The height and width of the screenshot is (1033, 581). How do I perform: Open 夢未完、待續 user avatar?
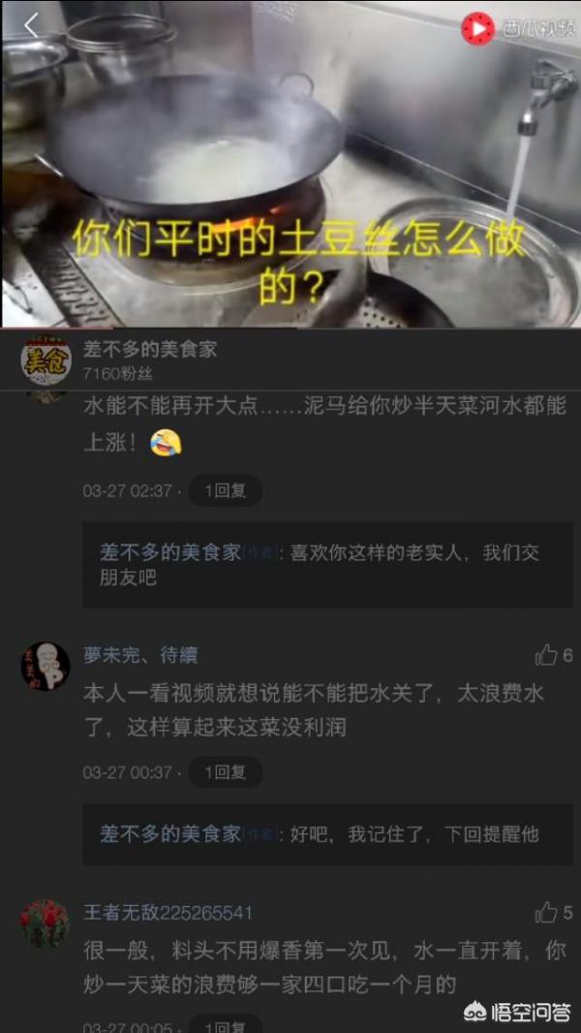pos(46,667)
